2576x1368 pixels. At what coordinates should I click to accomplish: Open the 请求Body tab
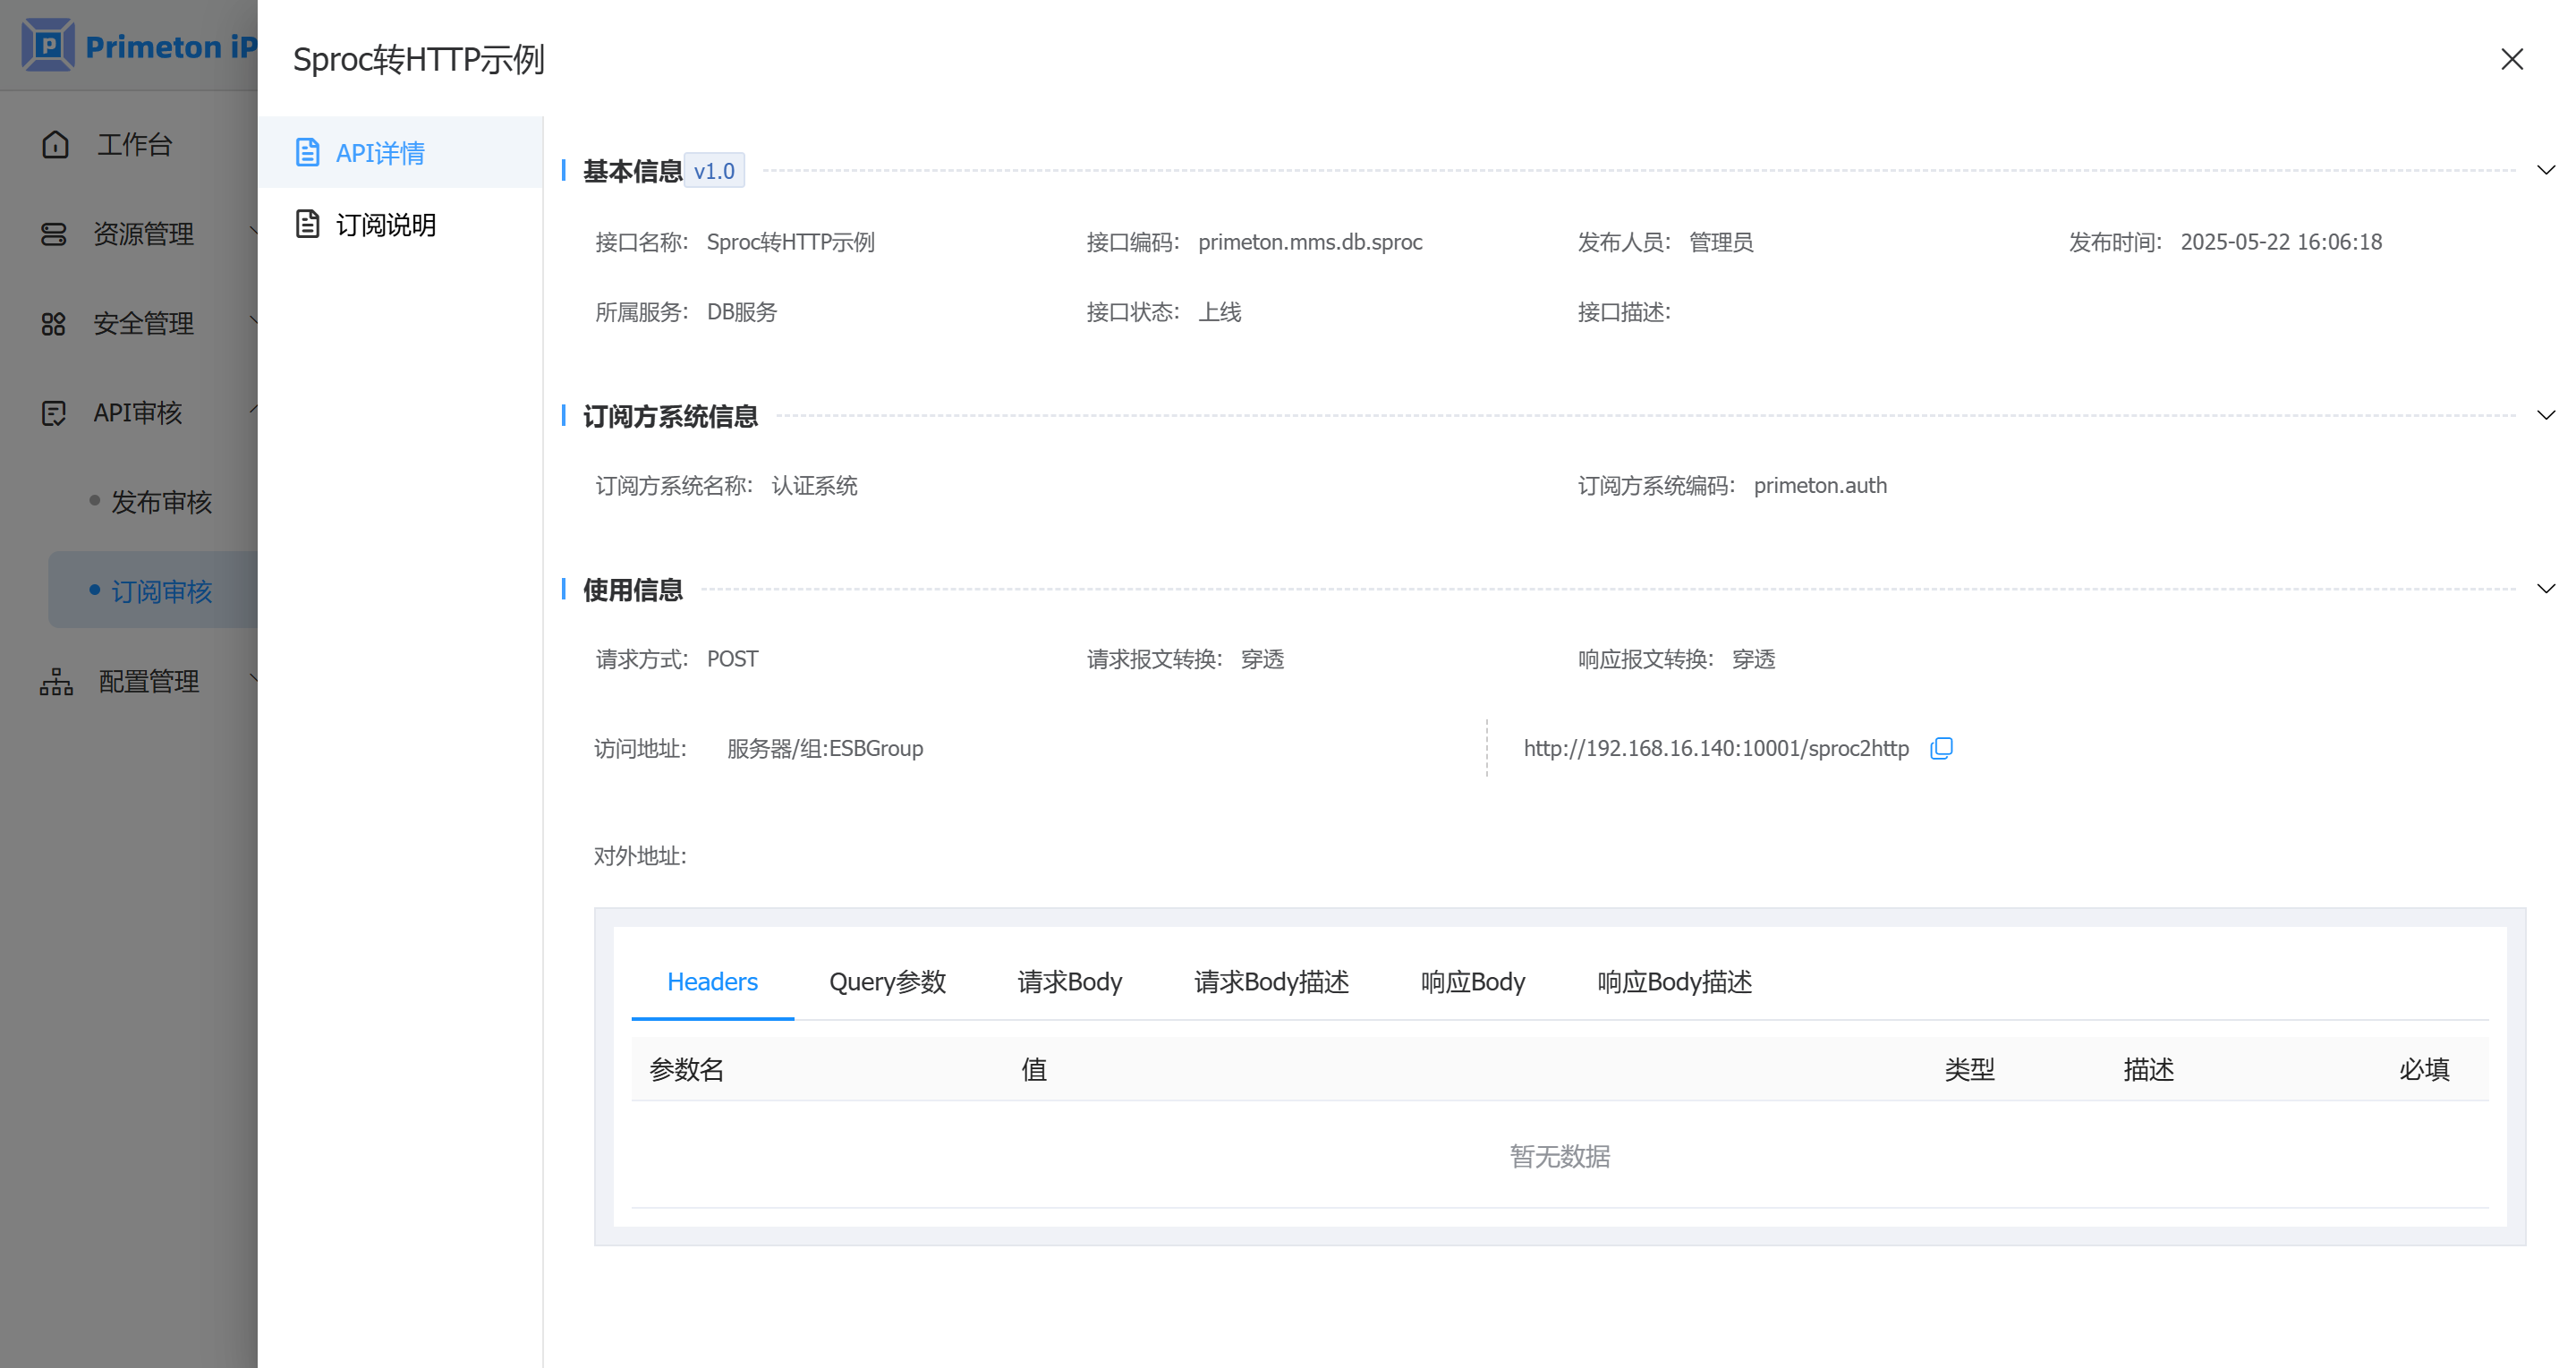pos(1069,982)
